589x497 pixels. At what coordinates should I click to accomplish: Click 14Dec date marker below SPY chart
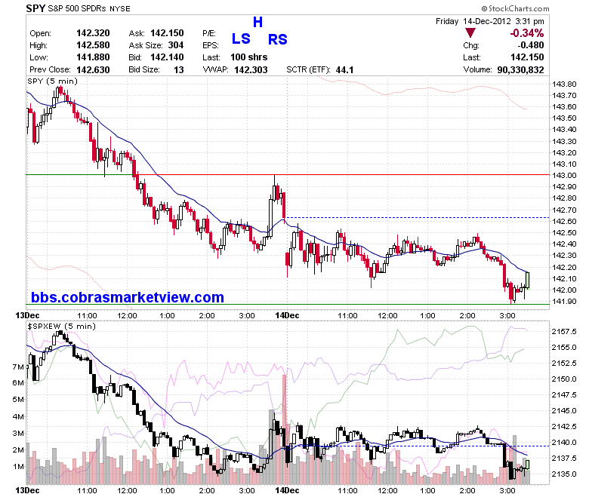[287, 315]
